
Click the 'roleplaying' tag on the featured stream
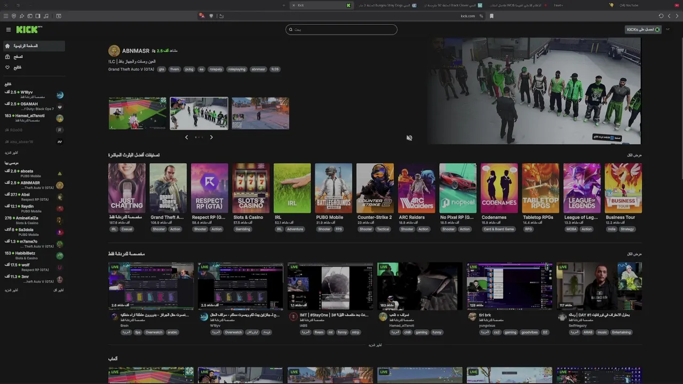point(236,69)
